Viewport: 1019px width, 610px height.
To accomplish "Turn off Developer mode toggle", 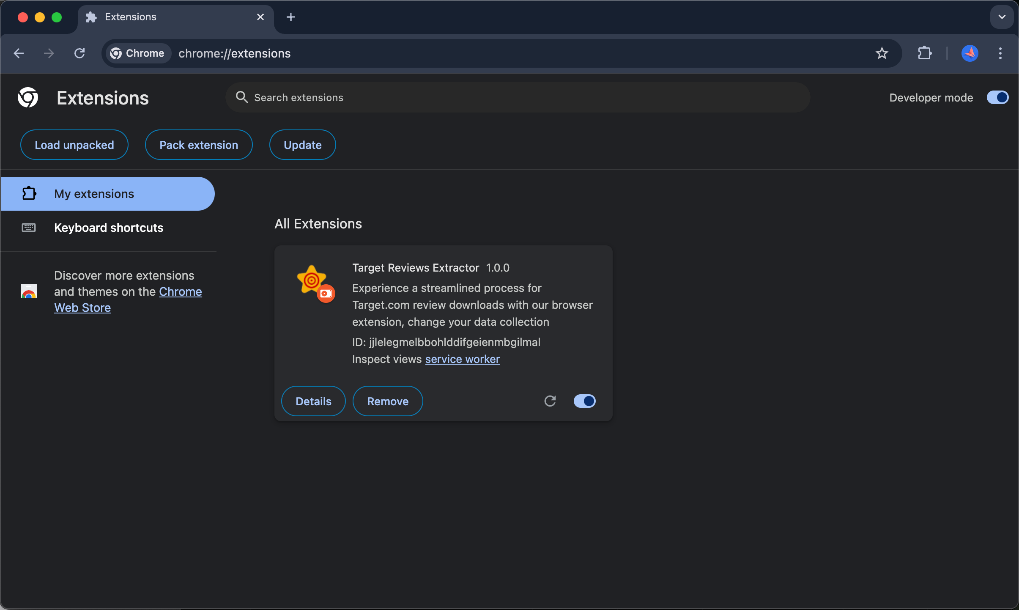I will pyautogui.click(x=997, y=98).
